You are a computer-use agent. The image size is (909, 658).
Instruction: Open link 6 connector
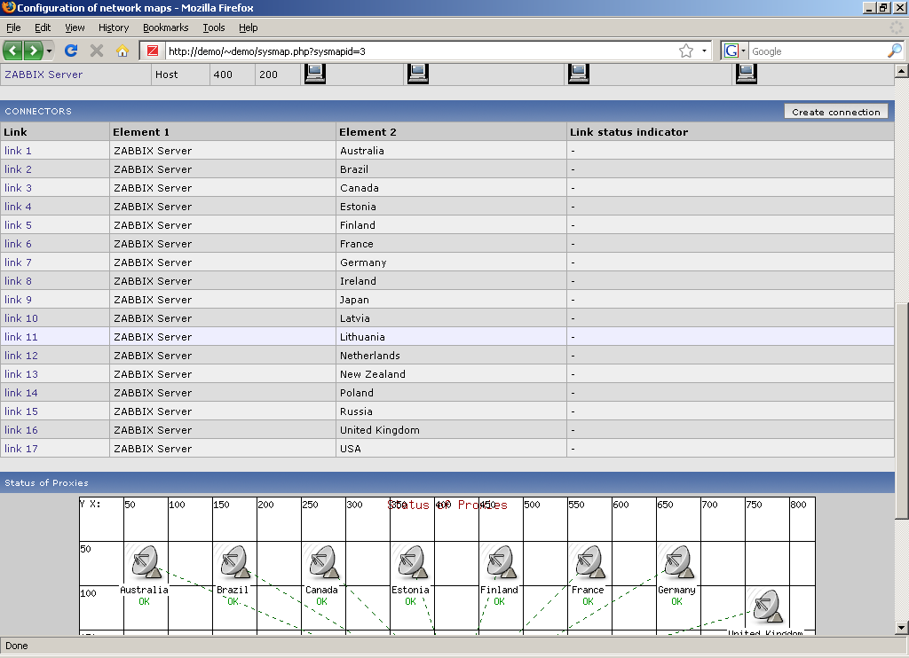click(18, 244)
